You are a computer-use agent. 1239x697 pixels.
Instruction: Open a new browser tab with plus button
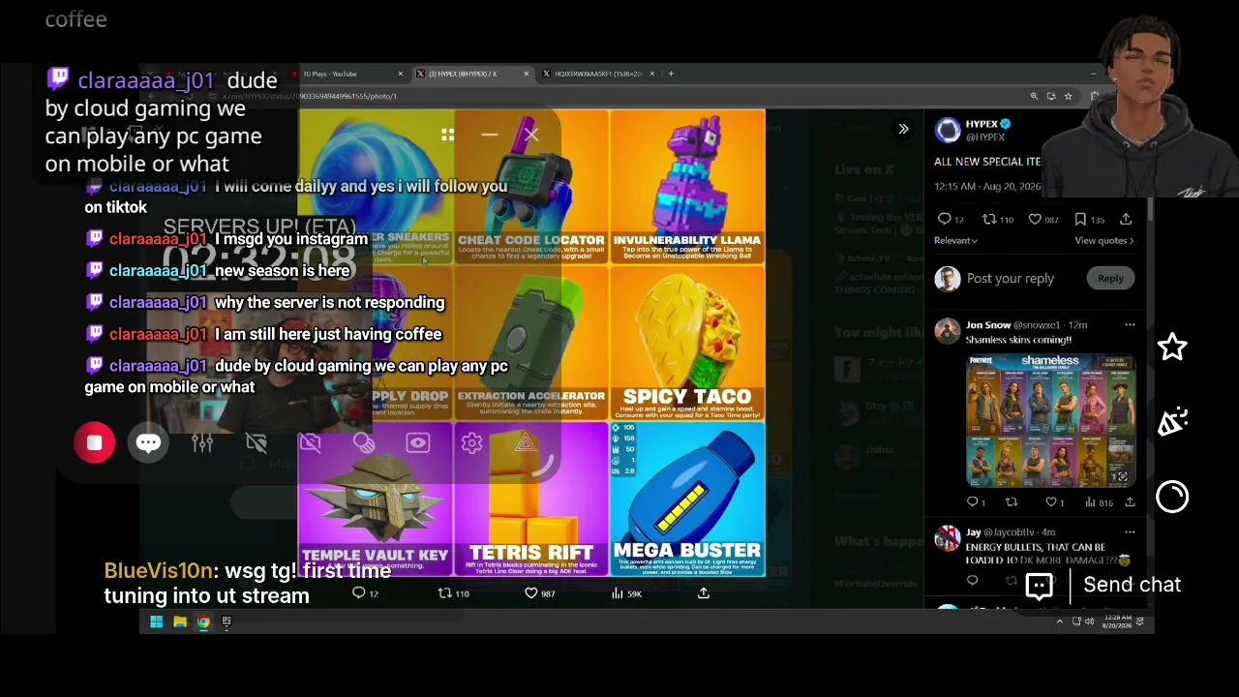tap(671, 74)
